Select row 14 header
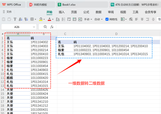Screen dimensions: 161x114 tap(2, 90)
